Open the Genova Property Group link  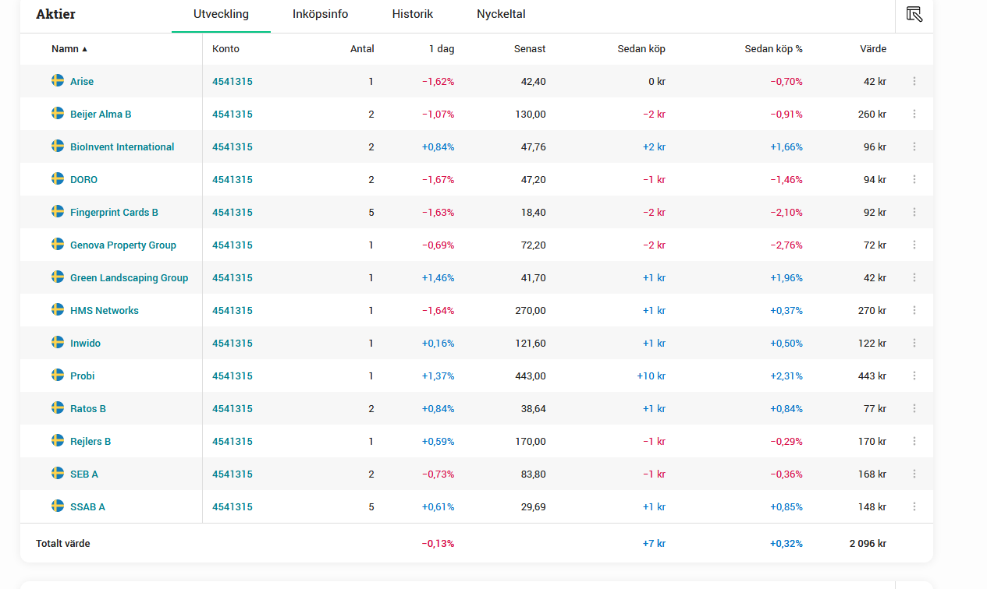(x=122, y=245)
